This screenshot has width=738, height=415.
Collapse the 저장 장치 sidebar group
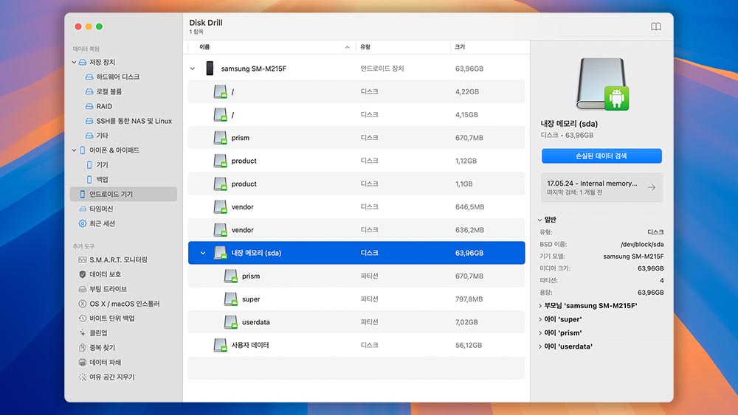[x=74, y=62]
